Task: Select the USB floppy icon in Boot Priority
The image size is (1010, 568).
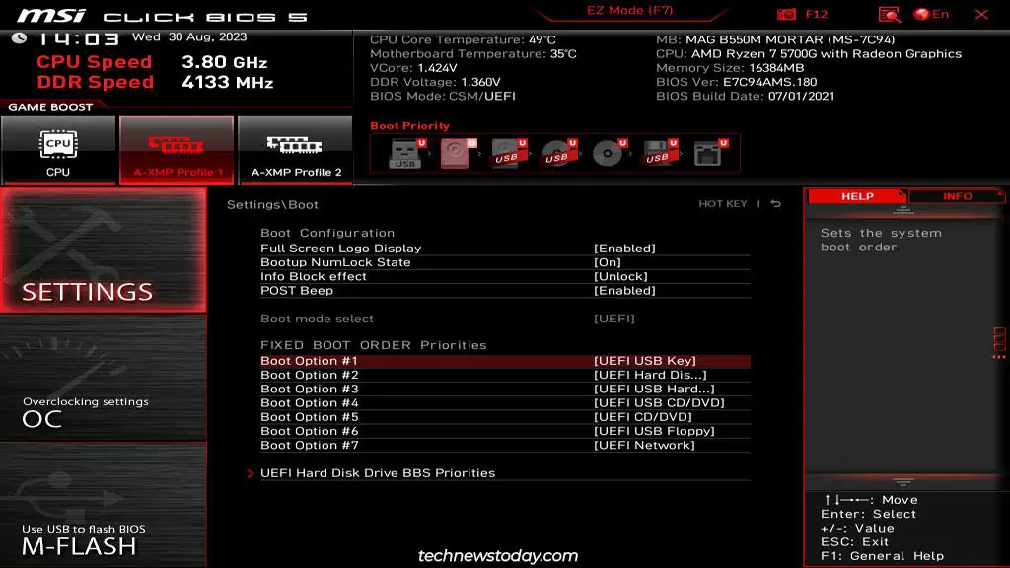Action: (x=656, y=153)
